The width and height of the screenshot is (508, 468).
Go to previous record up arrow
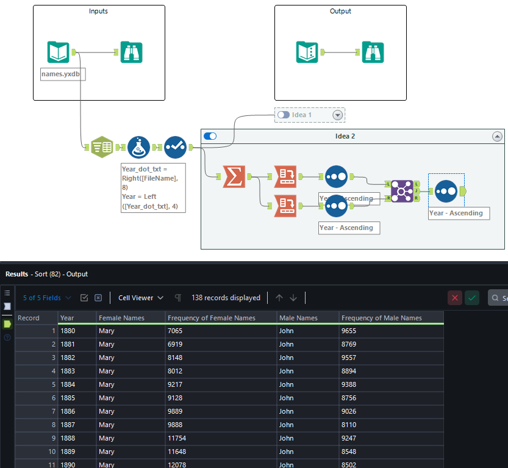[x=279, y=298]
